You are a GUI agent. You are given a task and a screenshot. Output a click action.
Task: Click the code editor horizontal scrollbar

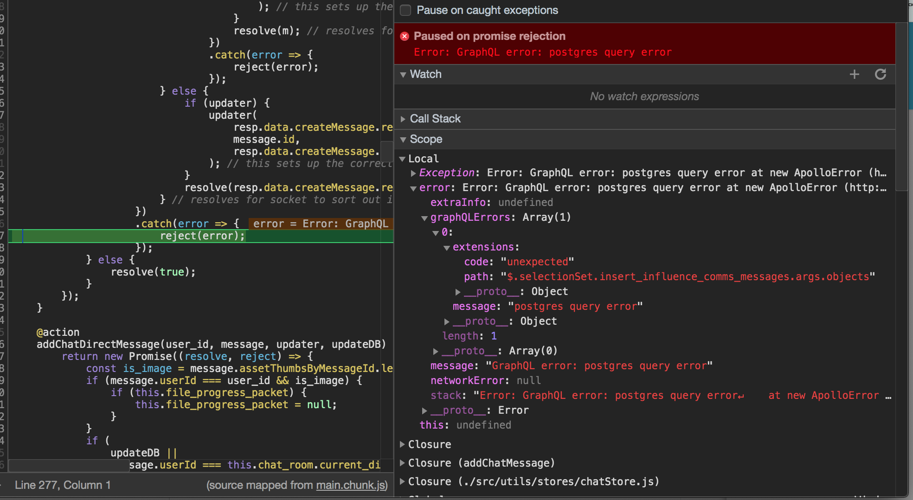click(69, 466)
